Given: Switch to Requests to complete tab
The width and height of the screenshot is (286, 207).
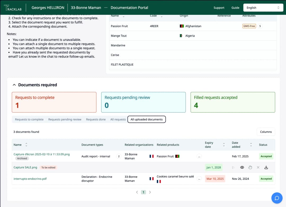Looking at the screenshot, I should (x=29, y=120).
